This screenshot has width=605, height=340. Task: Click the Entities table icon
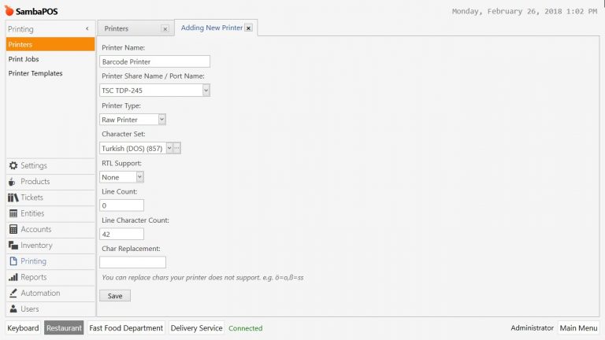tap(13, 213)
